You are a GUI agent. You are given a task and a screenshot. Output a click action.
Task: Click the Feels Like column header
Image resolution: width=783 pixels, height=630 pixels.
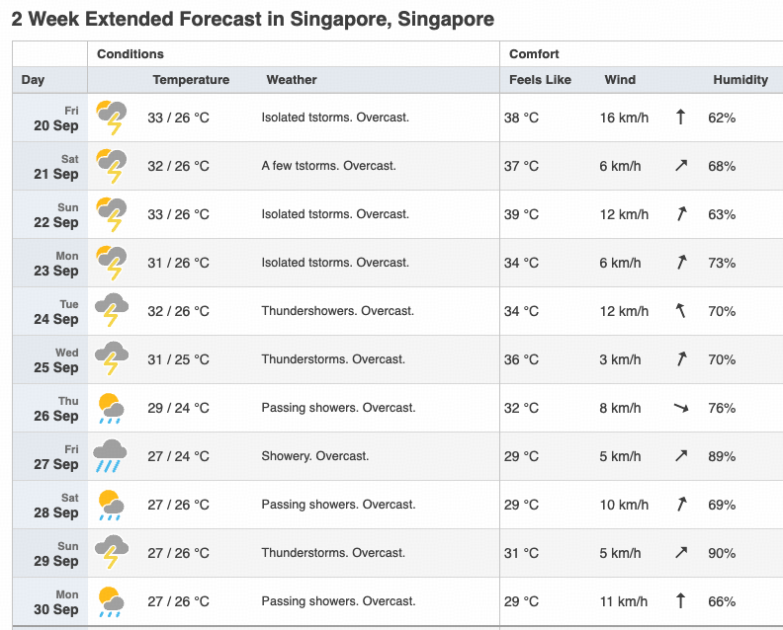point(540,80)
